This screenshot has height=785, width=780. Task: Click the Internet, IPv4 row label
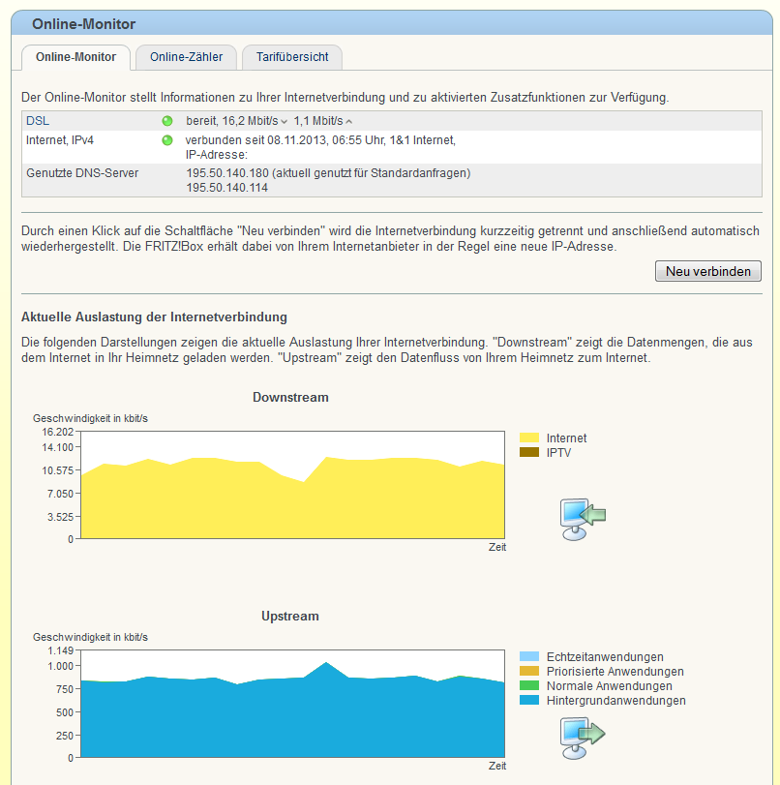60,140
